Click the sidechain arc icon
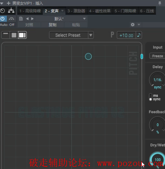 12,19
